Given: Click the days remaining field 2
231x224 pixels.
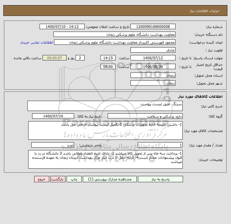Looking at the screenshot, I should pos(80,58).
